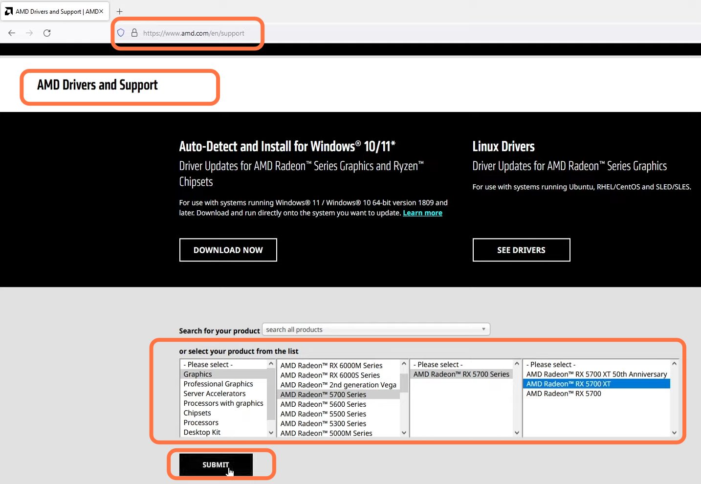Viewport: 701px width, 484px height.
Task: Click third list scroll down arrow
Action: tap(517, 433)
